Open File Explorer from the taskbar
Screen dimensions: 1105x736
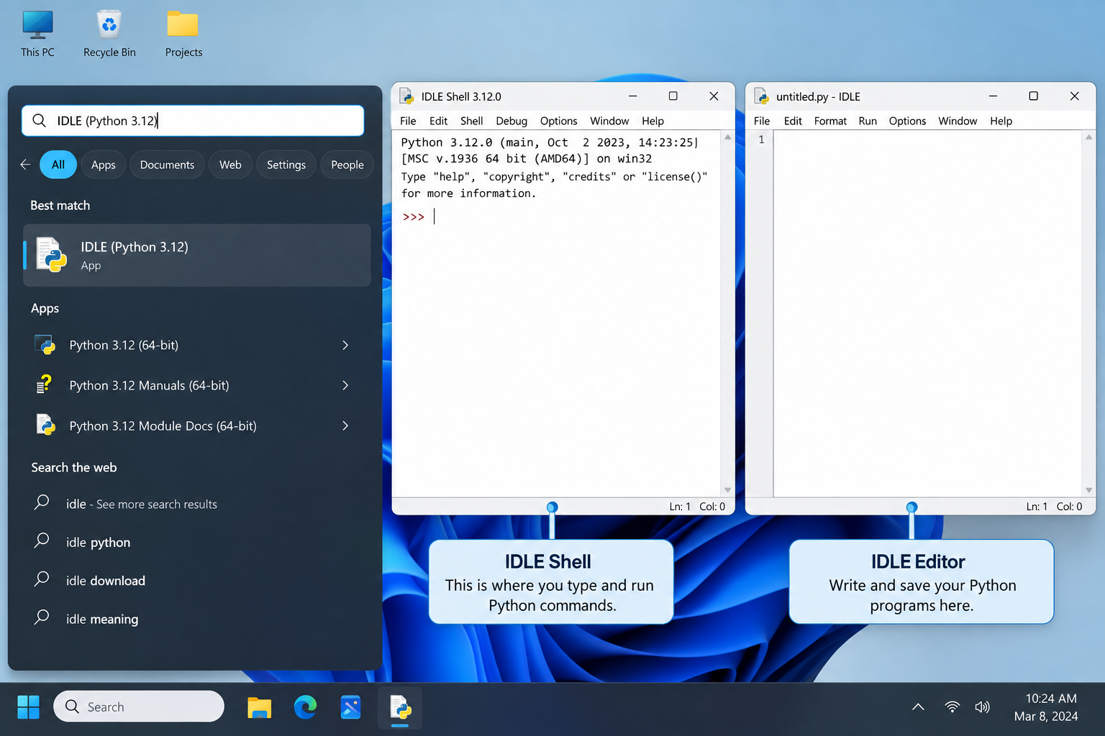[x=260, y=708]
